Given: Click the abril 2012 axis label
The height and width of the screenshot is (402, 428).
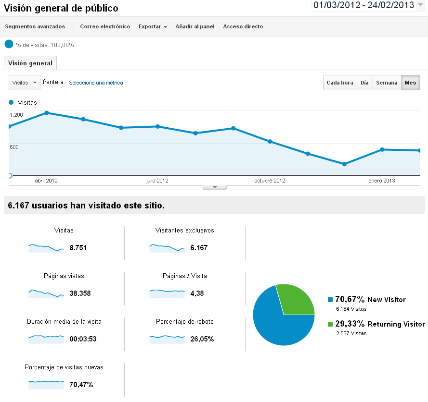Looking at the screenshot, I should click(x=46, y=181).
